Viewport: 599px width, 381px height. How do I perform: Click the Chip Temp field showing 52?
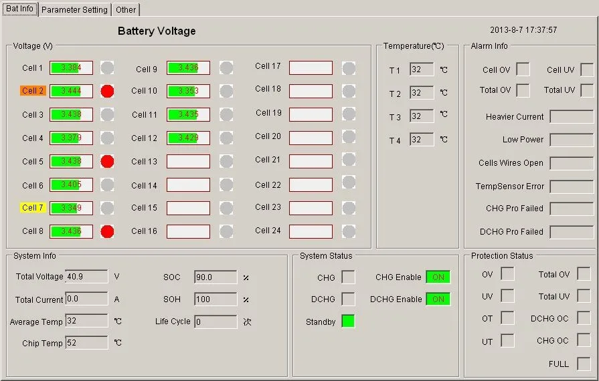87,343
